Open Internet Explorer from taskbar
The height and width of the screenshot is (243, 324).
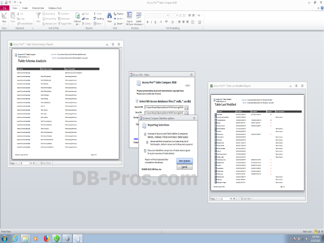click(x=15, y=239)
